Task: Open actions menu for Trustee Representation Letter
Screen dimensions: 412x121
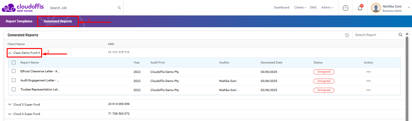Action: 368,90
